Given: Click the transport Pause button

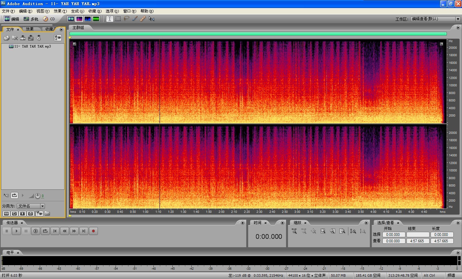Looking at the screenshot, I should [26, 231].
